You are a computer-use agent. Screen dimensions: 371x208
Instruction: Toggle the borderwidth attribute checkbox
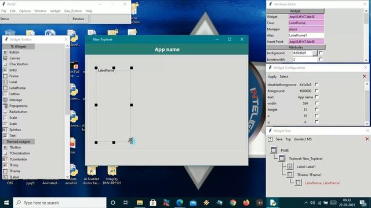321,59
